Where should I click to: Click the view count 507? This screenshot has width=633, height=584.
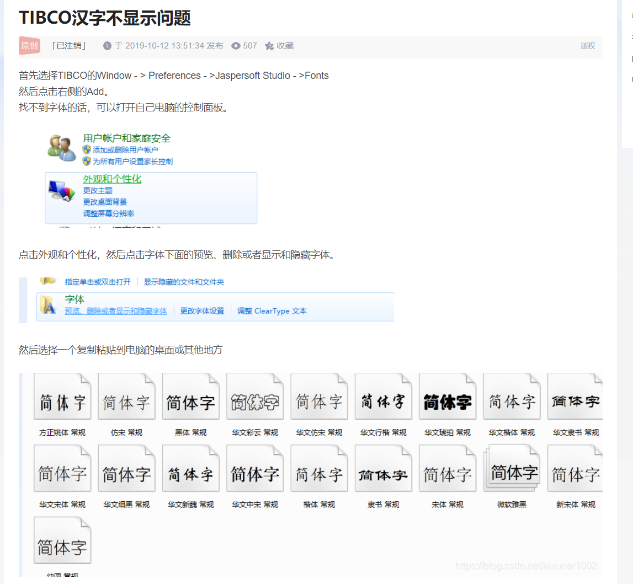point(250,46)
